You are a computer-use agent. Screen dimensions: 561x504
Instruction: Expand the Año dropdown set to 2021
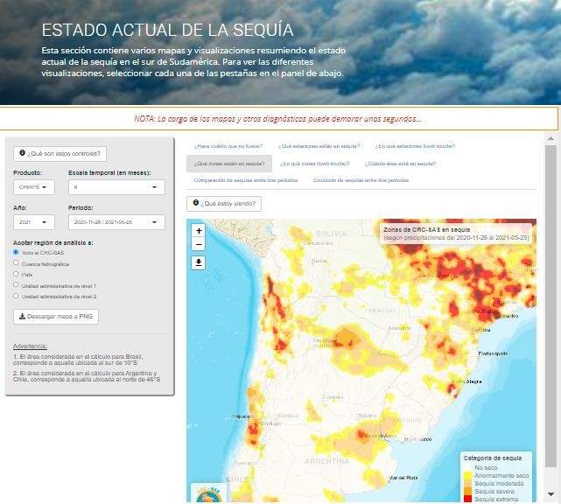click(34, 222)
